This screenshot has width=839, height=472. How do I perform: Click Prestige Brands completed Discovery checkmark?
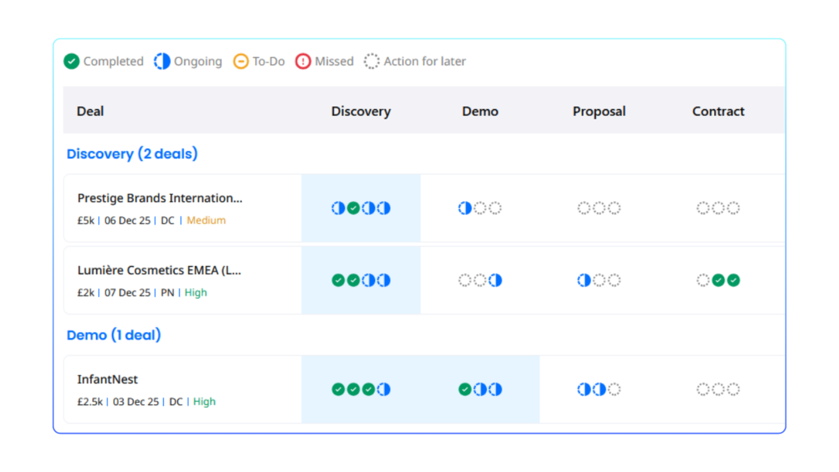(353, 208)
